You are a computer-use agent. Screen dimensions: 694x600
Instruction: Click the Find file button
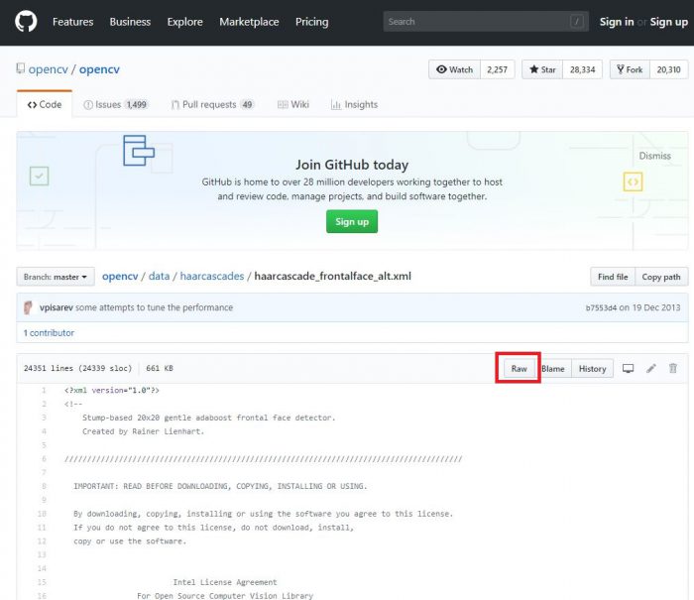[613, 277]
